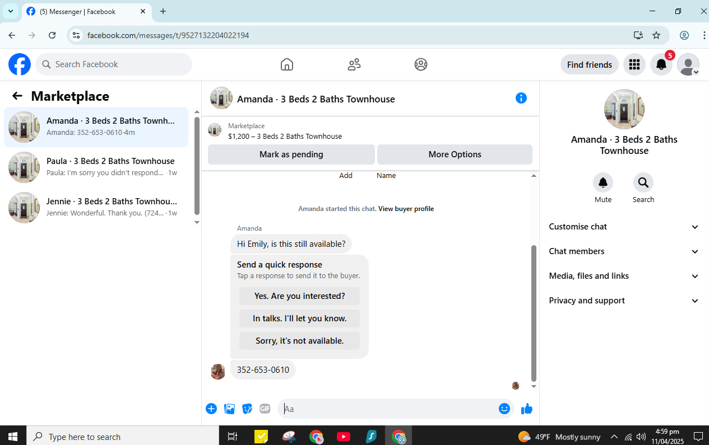This screenshot has height=445, width=709.
Task: Click Amanda's large listing photo in right panel
Action: tap(624, 109)
